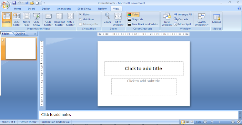Open the Handout Master view
The image size is (242, 125).
click(x=59, y=19)
